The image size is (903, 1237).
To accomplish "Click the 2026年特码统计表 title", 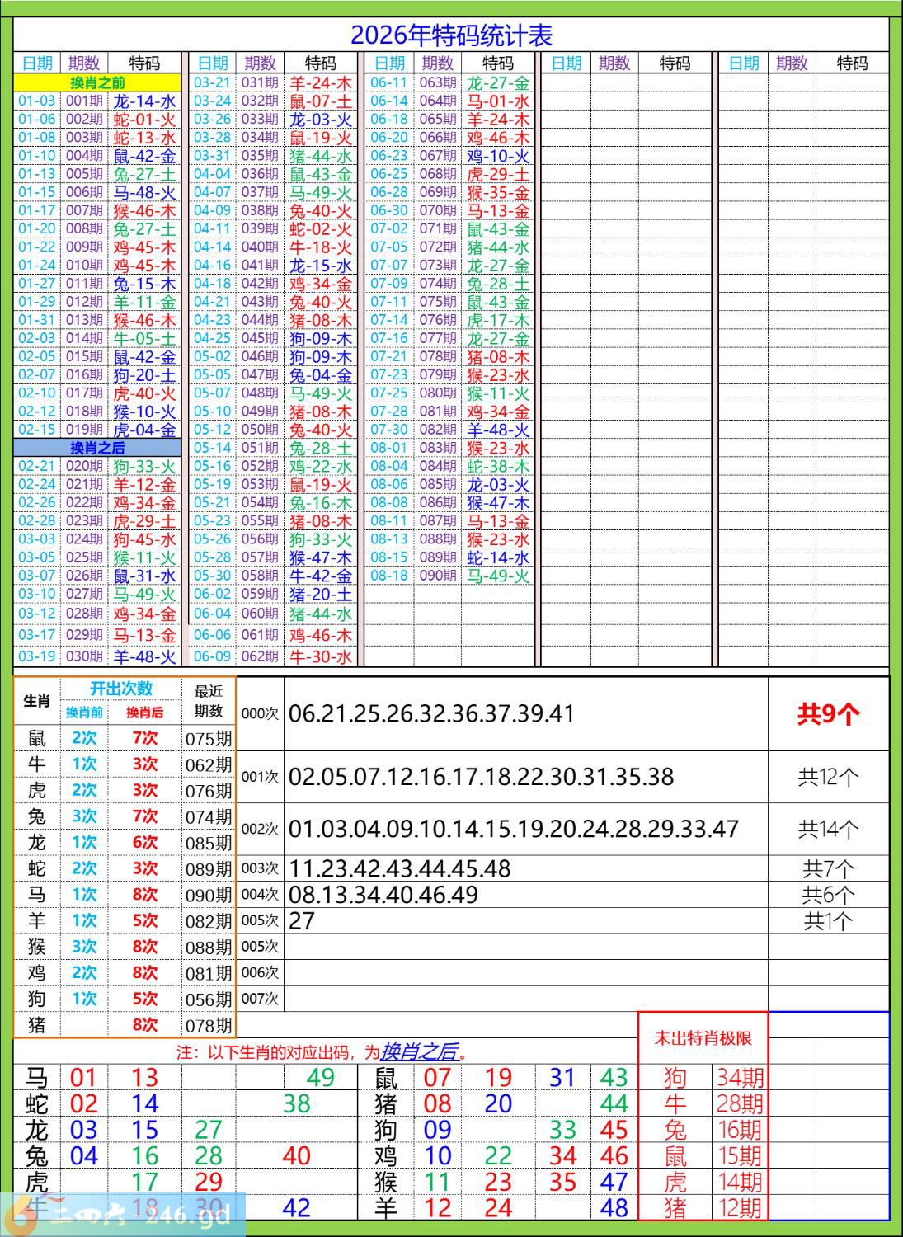I will (451, 35).
